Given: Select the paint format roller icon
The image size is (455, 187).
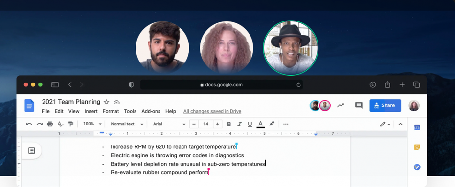Looking at the screenshot, I should click(x=70, y=124).
